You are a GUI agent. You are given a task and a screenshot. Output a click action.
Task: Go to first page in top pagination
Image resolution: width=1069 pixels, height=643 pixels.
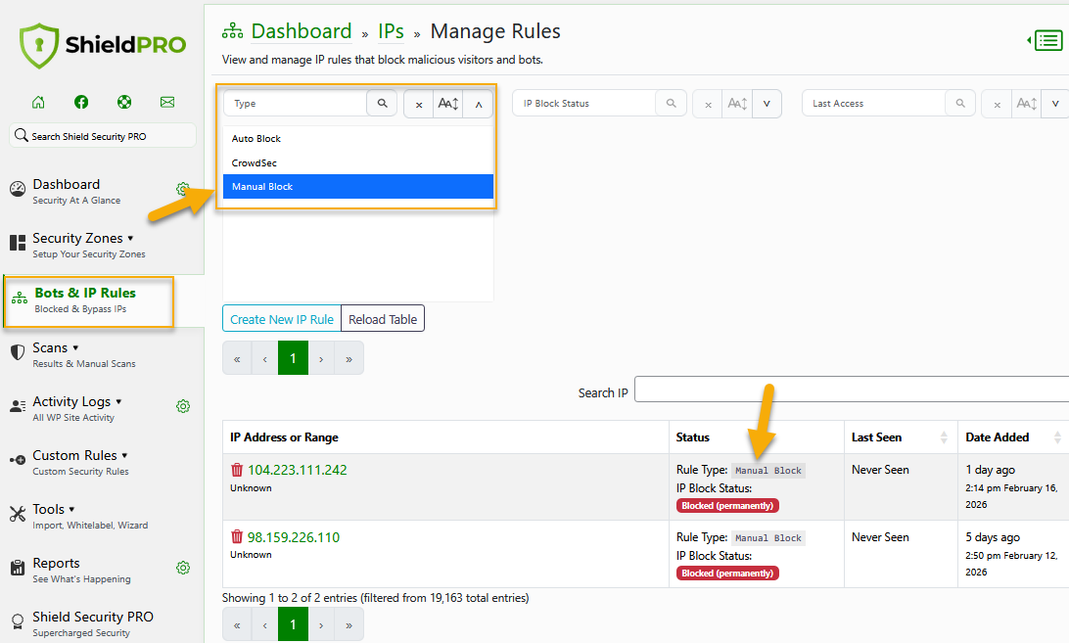[237, 358]
